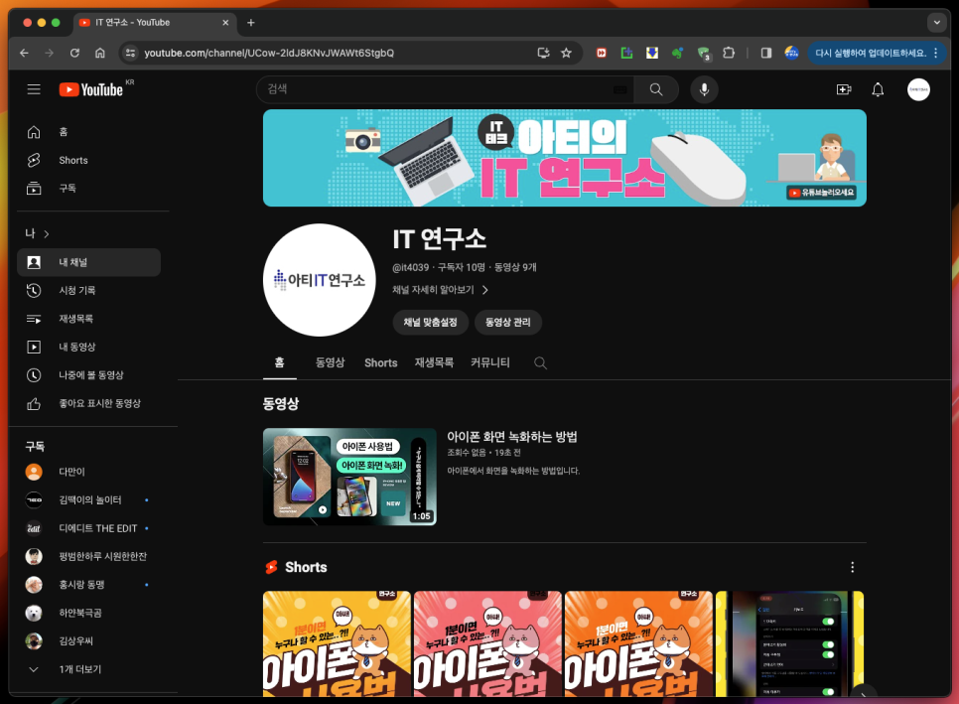Screen dimensions: 959x704
Task: Open 김상우씨 subscription channel
Action: (x=88, y=640)
